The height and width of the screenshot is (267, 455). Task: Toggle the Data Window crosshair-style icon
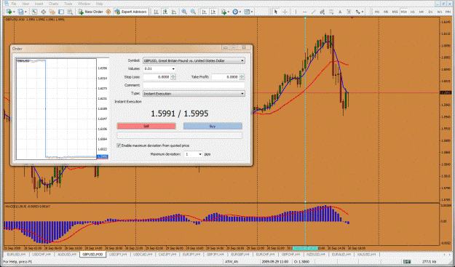43,12
